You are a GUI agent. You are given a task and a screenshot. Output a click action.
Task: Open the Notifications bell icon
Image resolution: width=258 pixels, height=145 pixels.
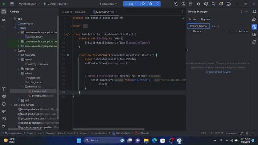click(254, 12)
